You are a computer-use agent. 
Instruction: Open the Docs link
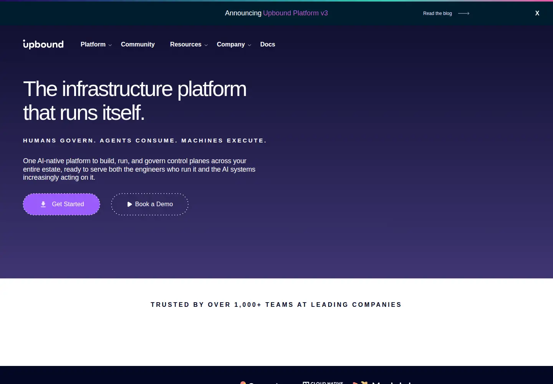coord(268,45)
